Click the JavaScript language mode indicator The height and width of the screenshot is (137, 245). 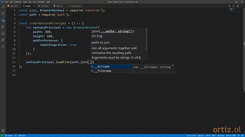[220, 135]
